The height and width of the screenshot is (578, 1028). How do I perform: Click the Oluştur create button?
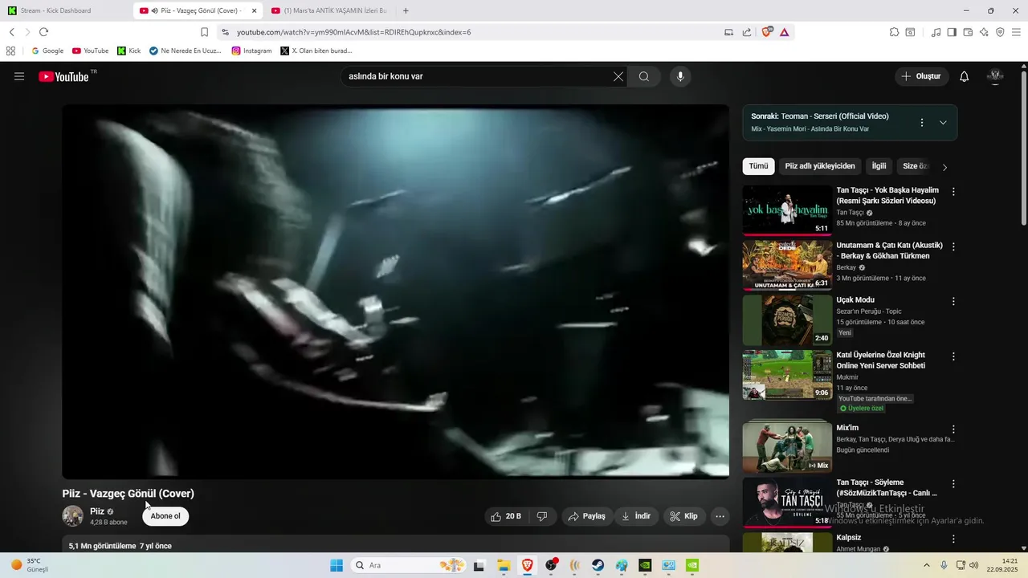pos(921,76)
